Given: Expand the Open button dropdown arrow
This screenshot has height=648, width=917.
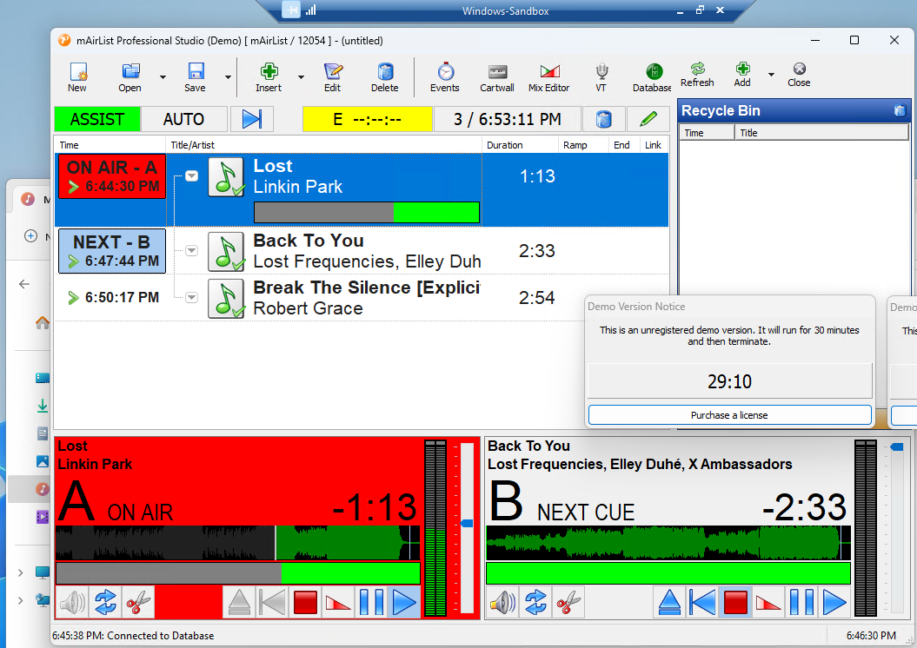Looking at the screenshot, I should [x=163, y=77].
